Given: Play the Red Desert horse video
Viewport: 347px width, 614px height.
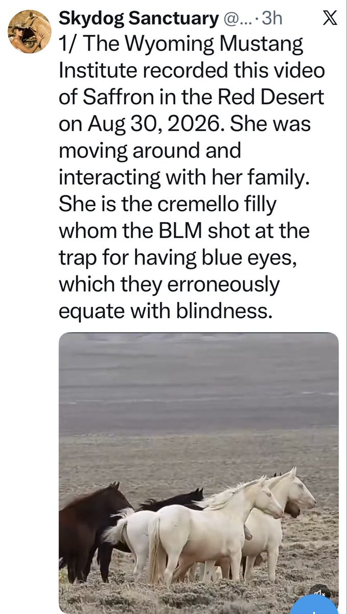Looking at the screenshot, I should point(198,473).
